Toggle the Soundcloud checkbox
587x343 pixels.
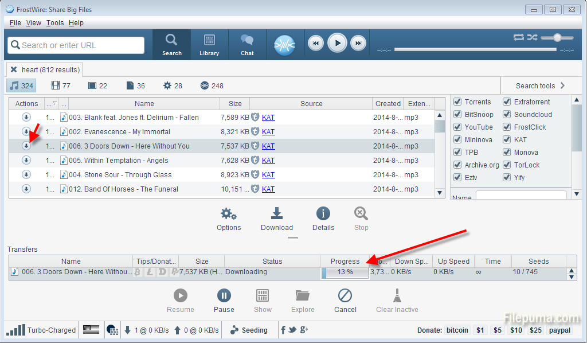pos(507,115)
